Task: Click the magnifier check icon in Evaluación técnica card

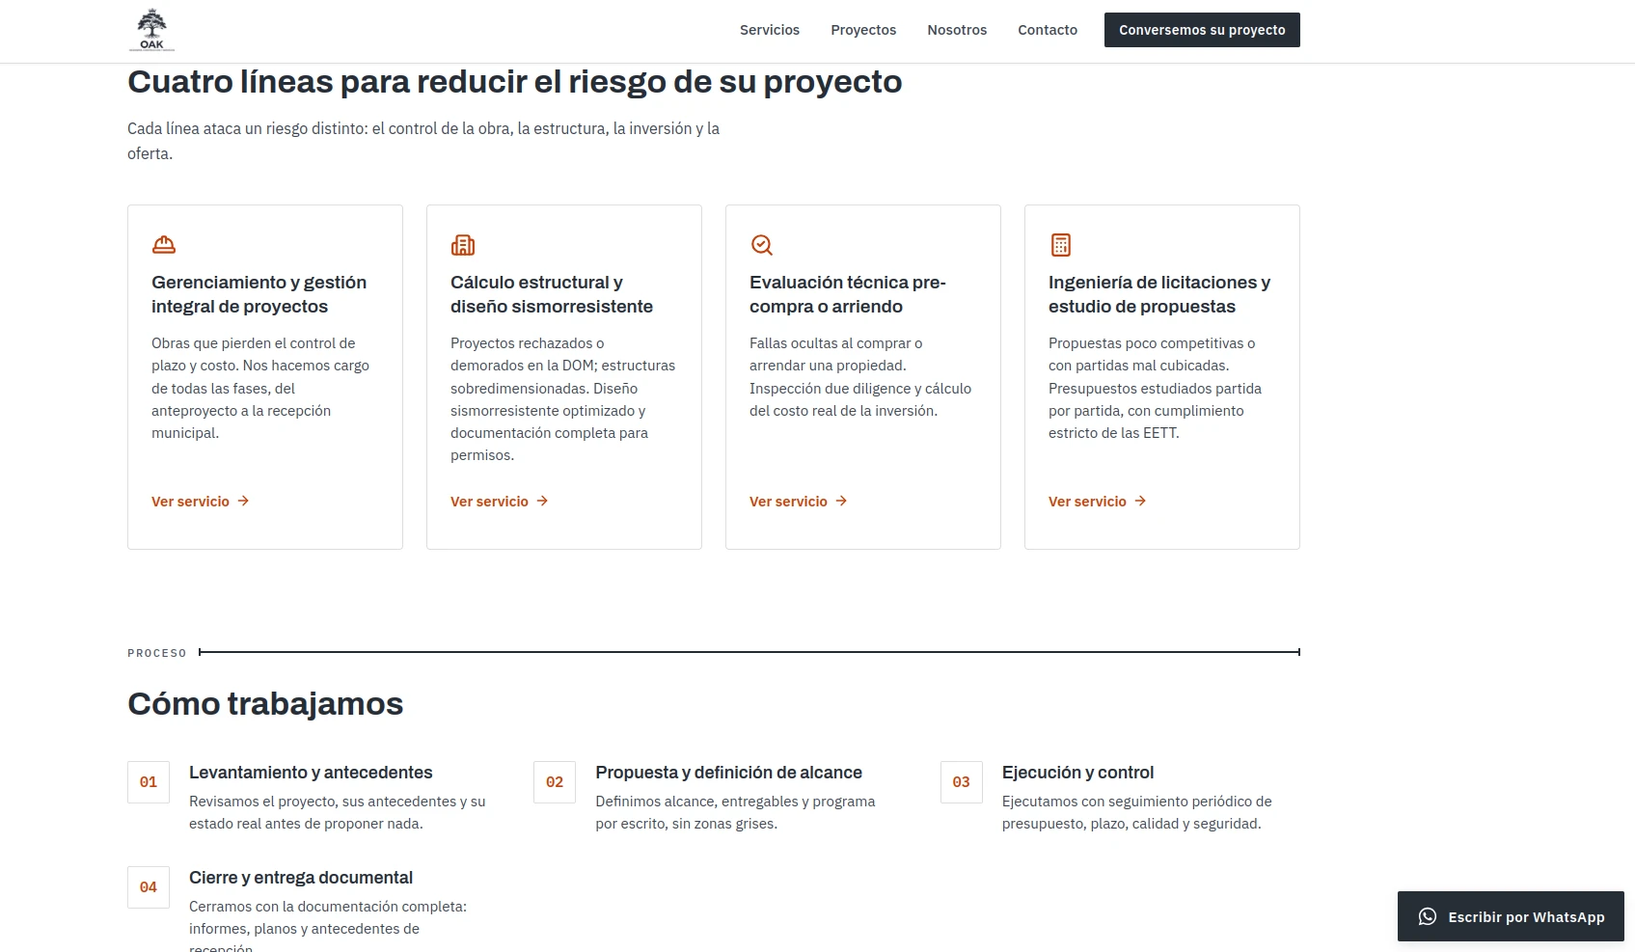Action: coord(762,245)
